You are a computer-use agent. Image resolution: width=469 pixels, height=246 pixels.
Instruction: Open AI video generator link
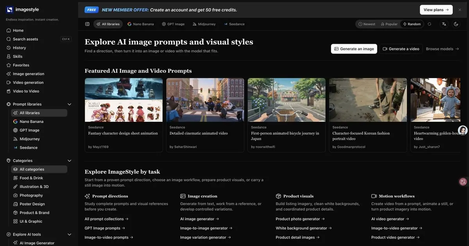pos(390,219)
